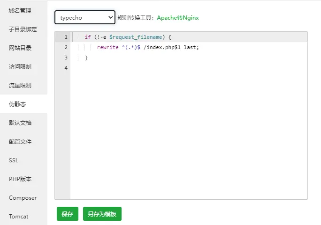Click the rewrite keyword on line 2

[x=107, y=47]
